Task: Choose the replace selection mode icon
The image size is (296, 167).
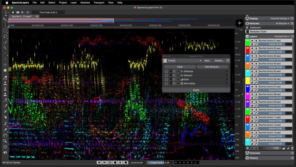Action: click(x=13, y=12)
